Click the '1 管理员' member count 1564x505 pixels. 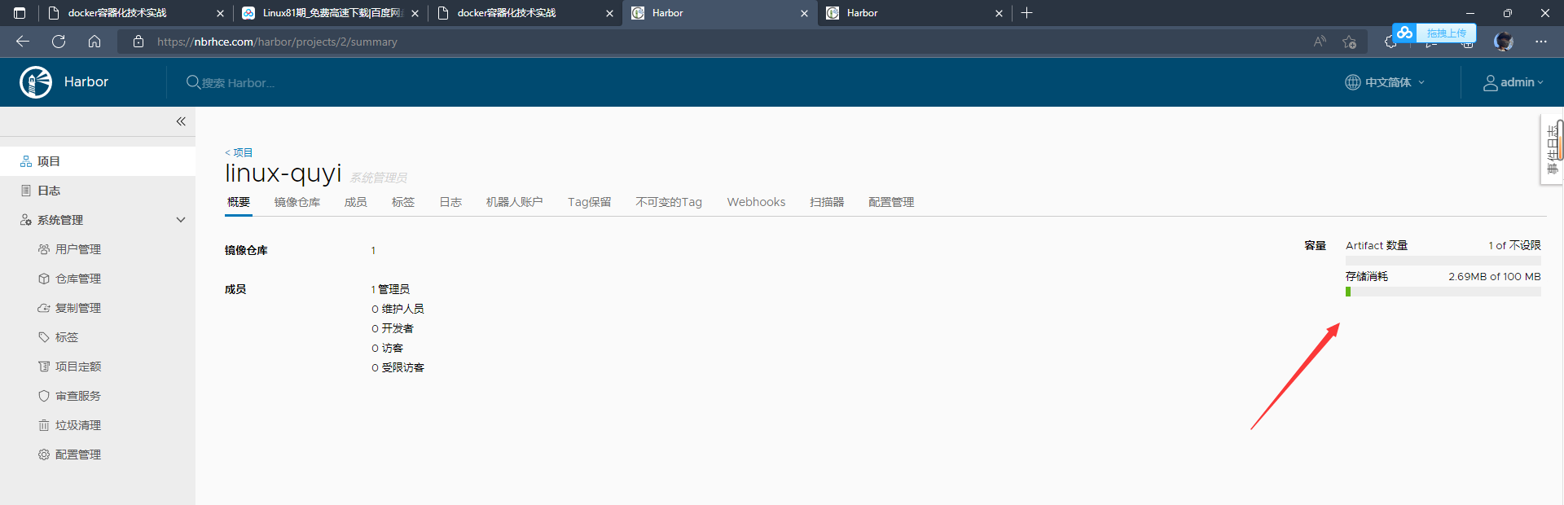point(390,289)
